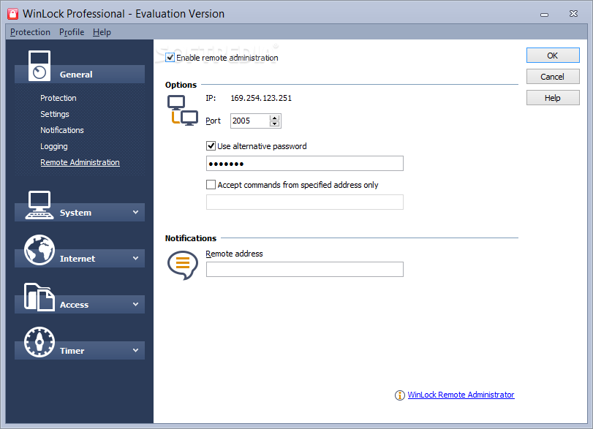Screen dimensions: 593x429
Task: Click the info icon beside WinLock Remote Administrator
Action: tap(400, 395)
